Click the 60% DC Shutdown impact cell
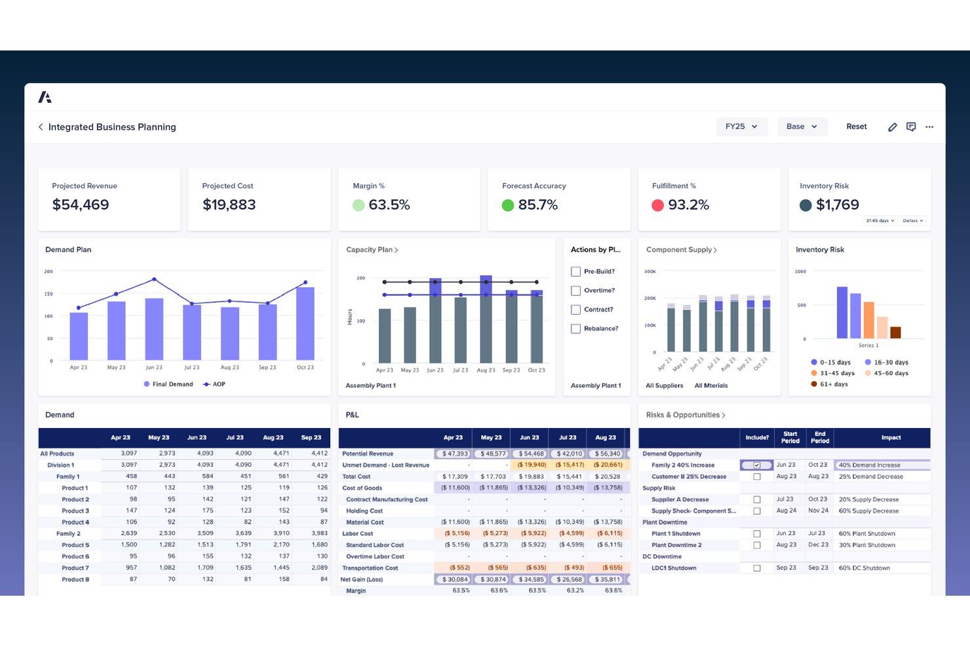970x647 pixels. pos(882,568)
